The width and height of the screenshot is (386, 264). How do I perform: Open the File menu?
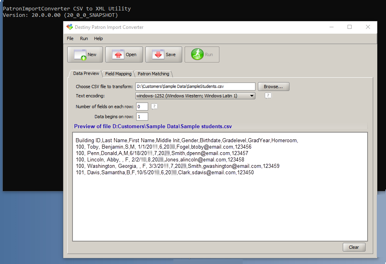tap(70, 38)
